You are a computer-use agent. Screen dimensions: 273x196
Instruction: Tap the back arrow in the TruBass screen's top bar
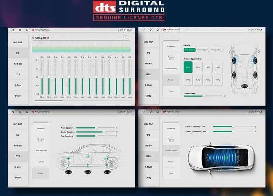tap(144, 30)
